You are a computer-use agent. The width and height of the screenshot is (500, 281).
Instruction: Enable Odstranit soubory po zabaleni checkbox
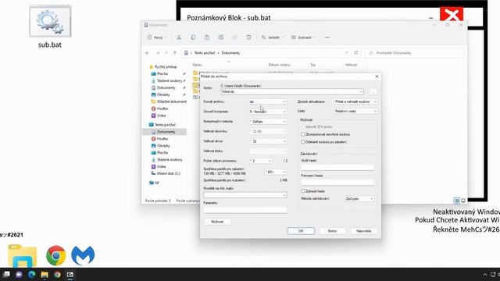point(303,142)
